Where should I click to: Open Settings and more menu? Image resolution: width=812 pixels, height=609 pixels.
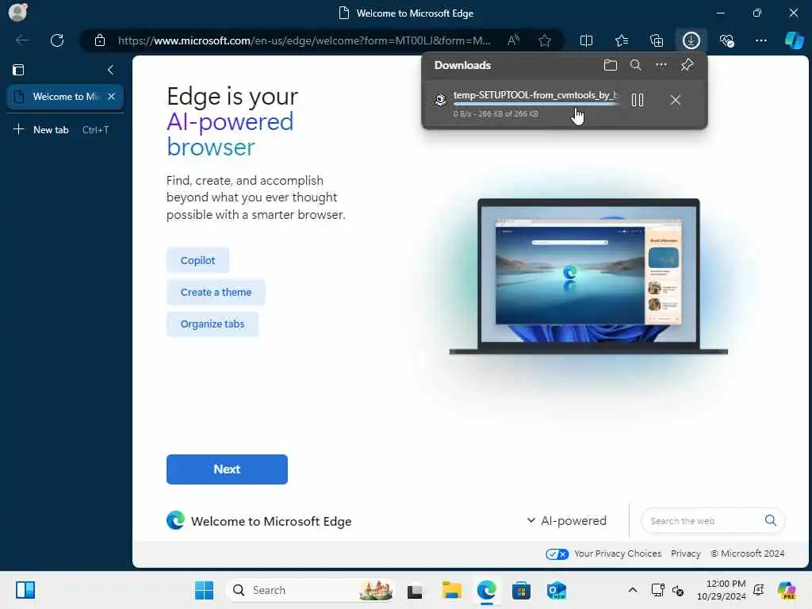(x=760, y=40)
